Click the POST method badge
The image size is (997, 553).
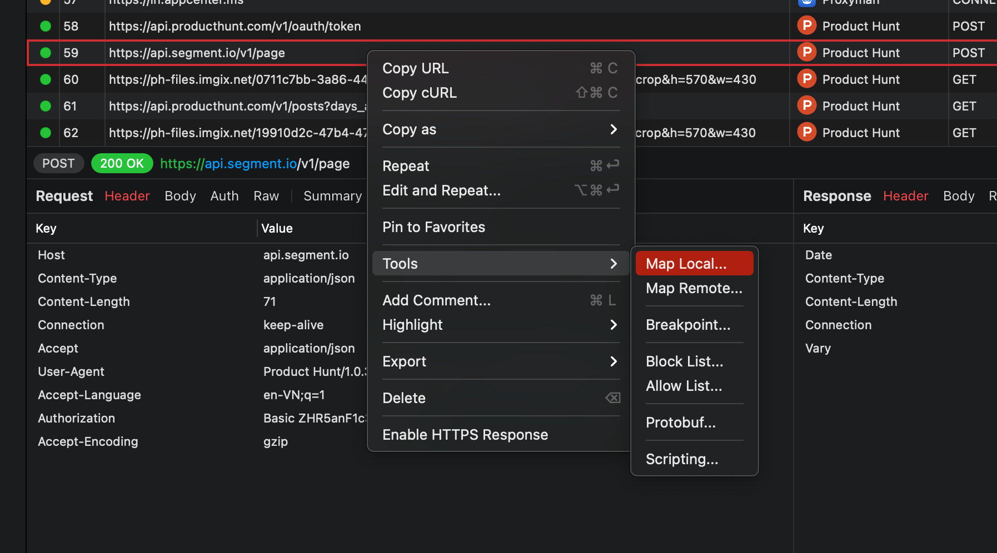[58, 163]
